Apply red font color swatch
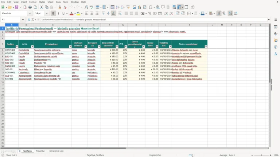The height and width of the screenshot is (157, 280). tap(71, 13)
